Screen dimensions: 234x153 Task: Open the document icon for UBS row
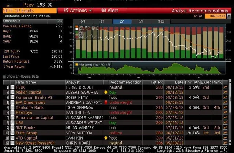coord(12,123)
